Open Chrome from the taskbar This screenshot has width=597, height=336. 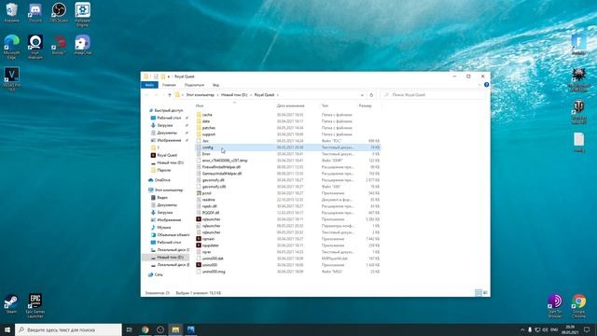145,329
